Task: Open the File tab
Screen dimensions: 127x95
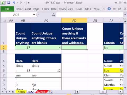Action: coord(7,9)
